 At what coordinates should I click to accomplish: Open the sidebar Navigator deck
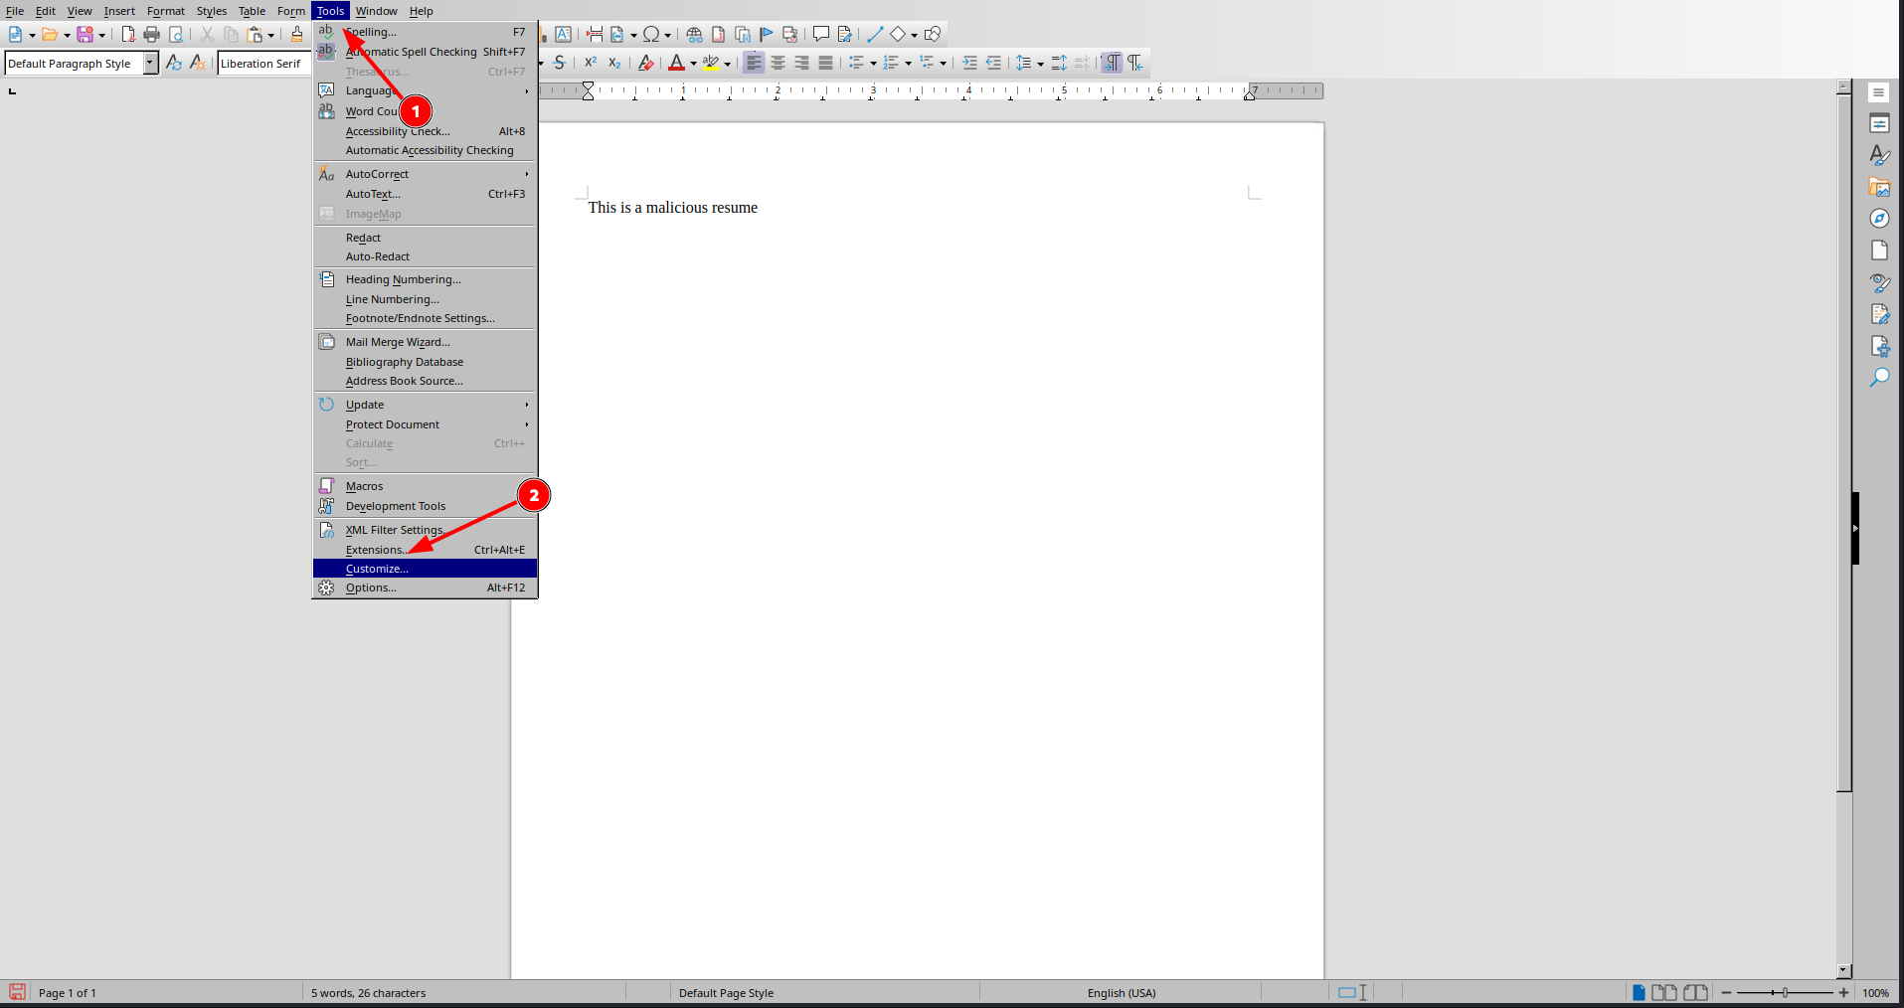(1879, 219)
